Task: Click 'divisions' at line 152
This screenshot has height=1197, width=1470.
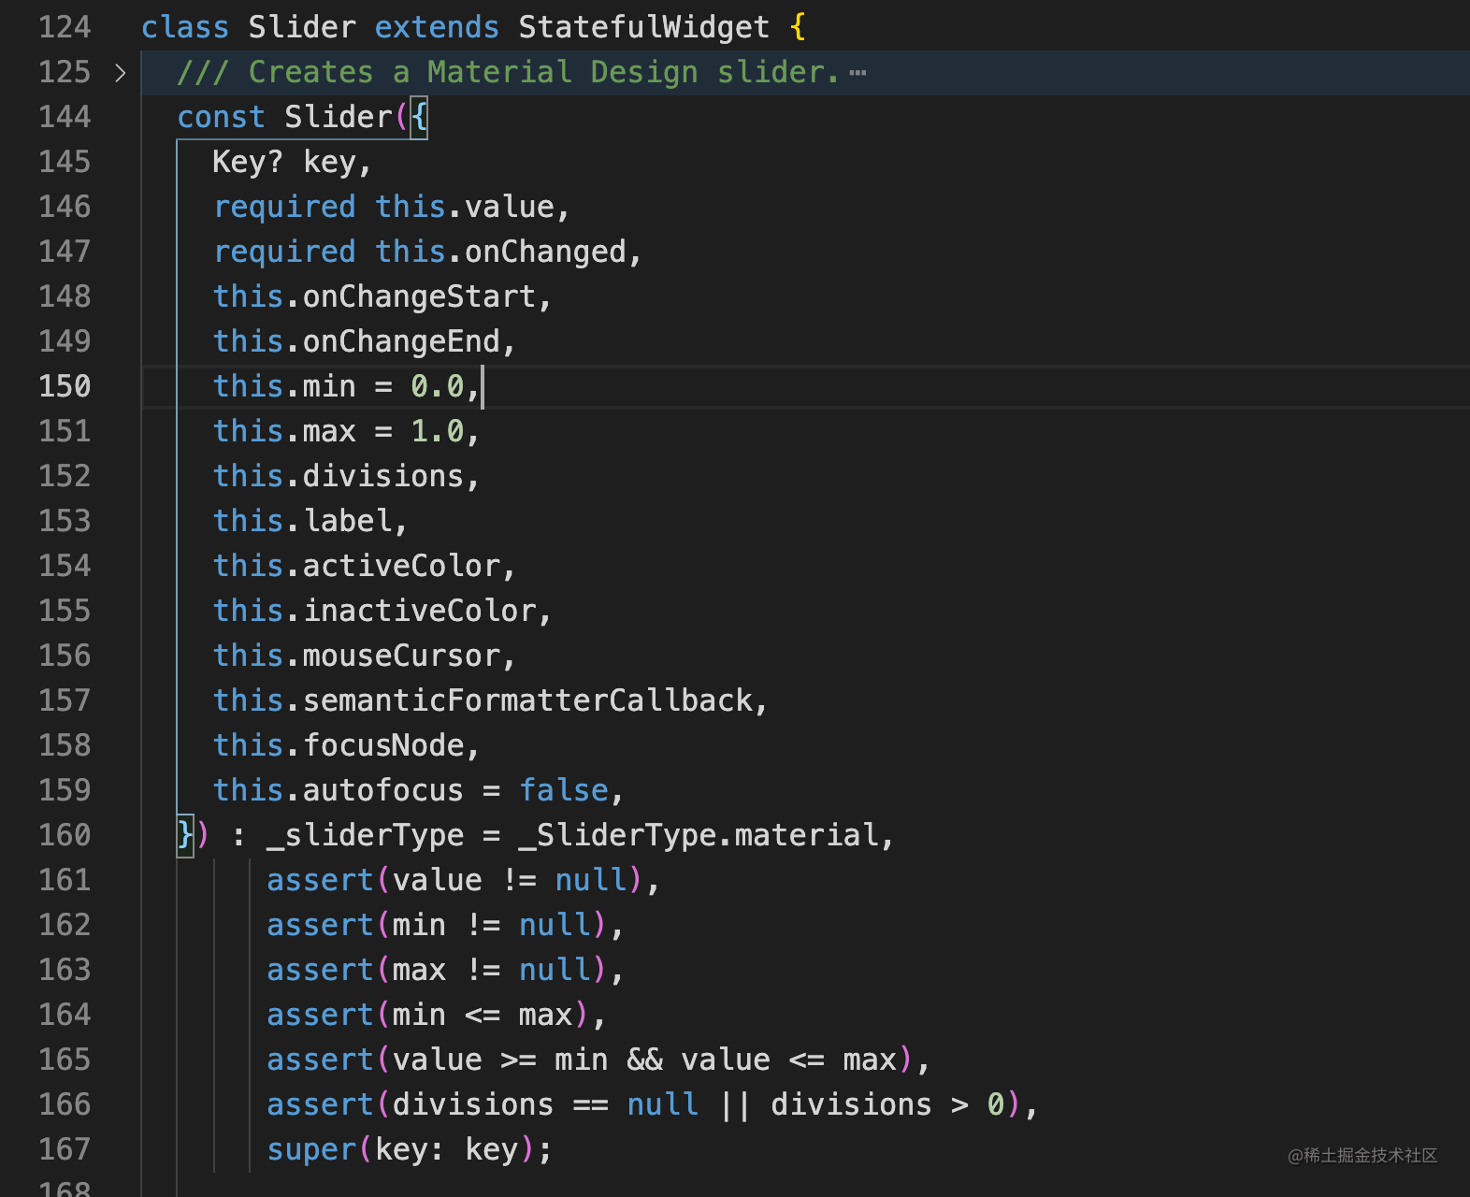Action: click(x=383, y=476)
